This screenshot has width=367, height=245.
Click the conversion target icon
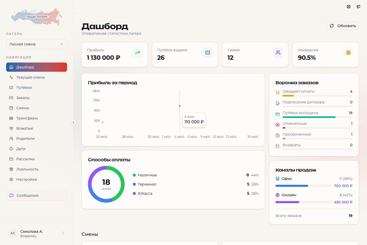[x=348, y=53]
